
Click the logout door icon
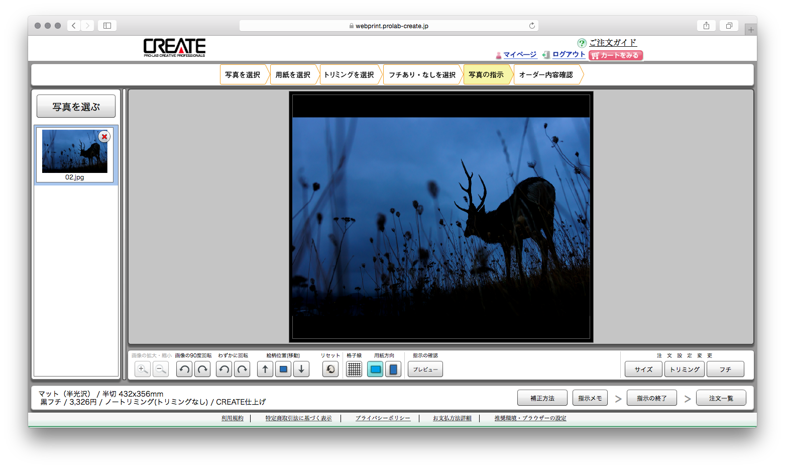[x=546, y=55]
